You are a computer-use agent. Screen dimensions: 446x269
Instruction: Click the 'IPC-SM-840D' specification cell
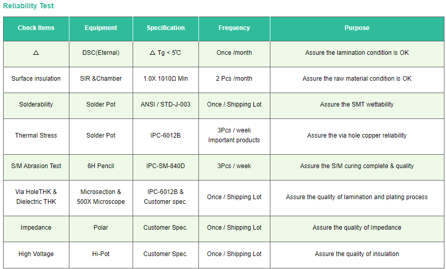166,166
